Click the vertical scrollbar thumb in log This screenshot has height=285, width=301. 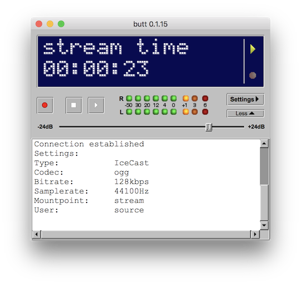point(264,166)
